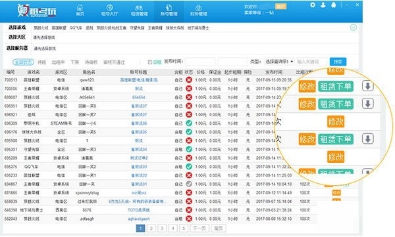Open the notification bell icon
Screen dimensions: 395x237
[x=334, y=5]
